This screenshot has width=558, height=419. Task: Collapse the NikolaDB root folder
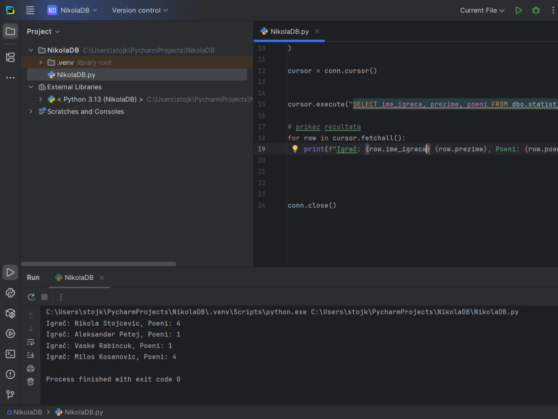click(x=31, y=50)
